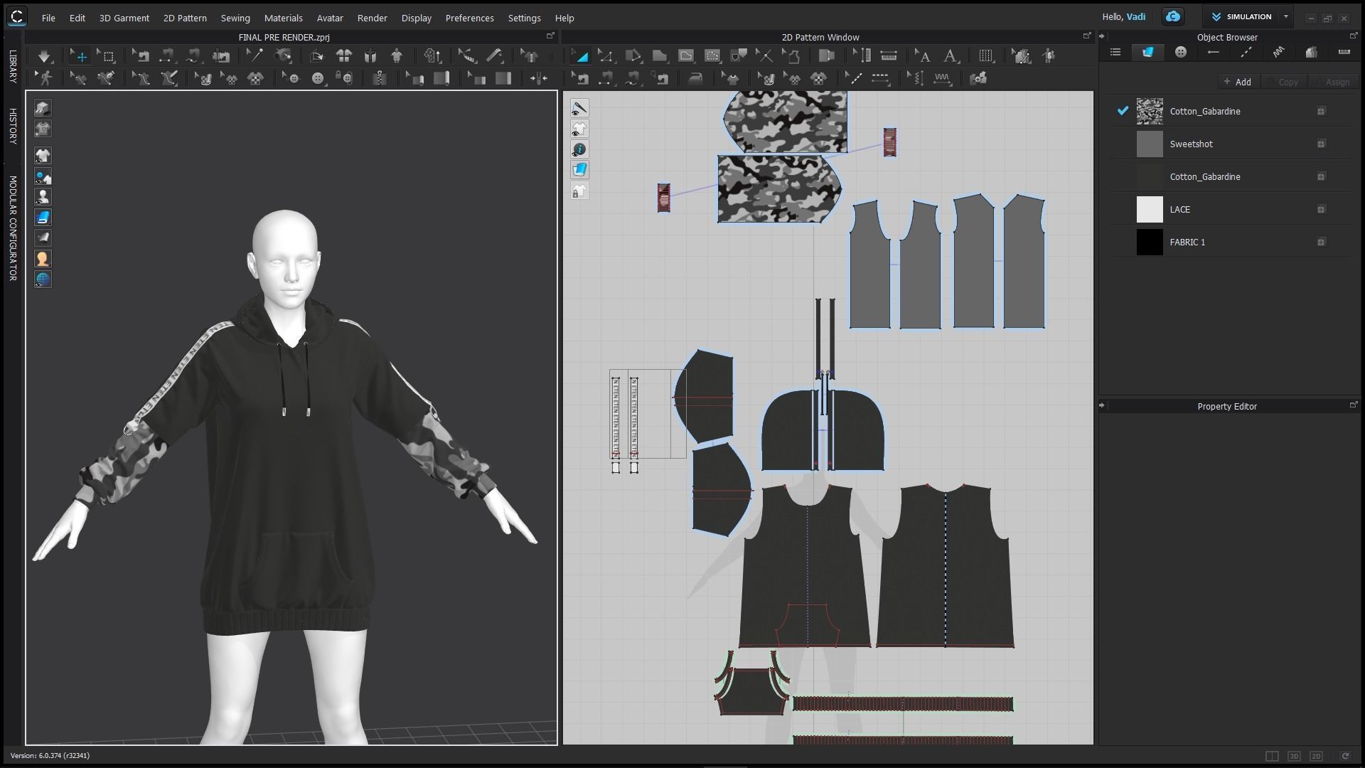Open the Avatar menu
The width and height of the screenshot is (1365, 768).
pyautogui.click(x=330, y=18)
